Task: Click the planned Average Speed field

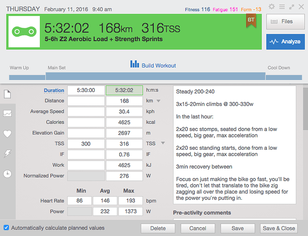Action: (86, 112)
